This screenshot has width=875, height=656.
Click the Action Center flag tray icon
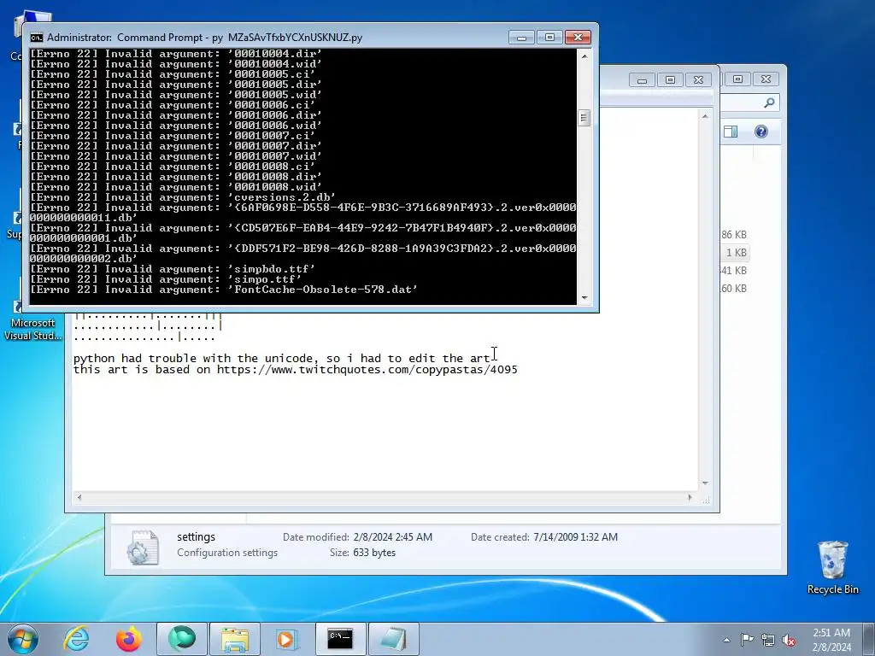click(747, 640)
